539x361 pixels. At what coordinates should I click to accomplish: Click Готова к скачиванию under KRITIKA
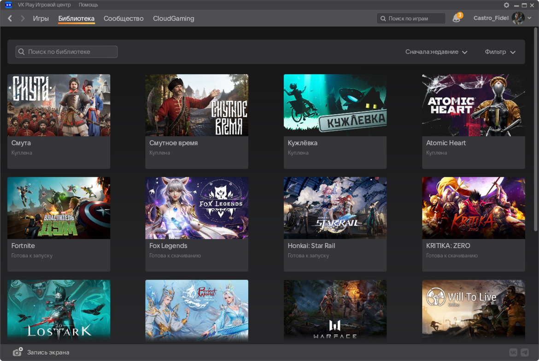click(x=451, y=256)
